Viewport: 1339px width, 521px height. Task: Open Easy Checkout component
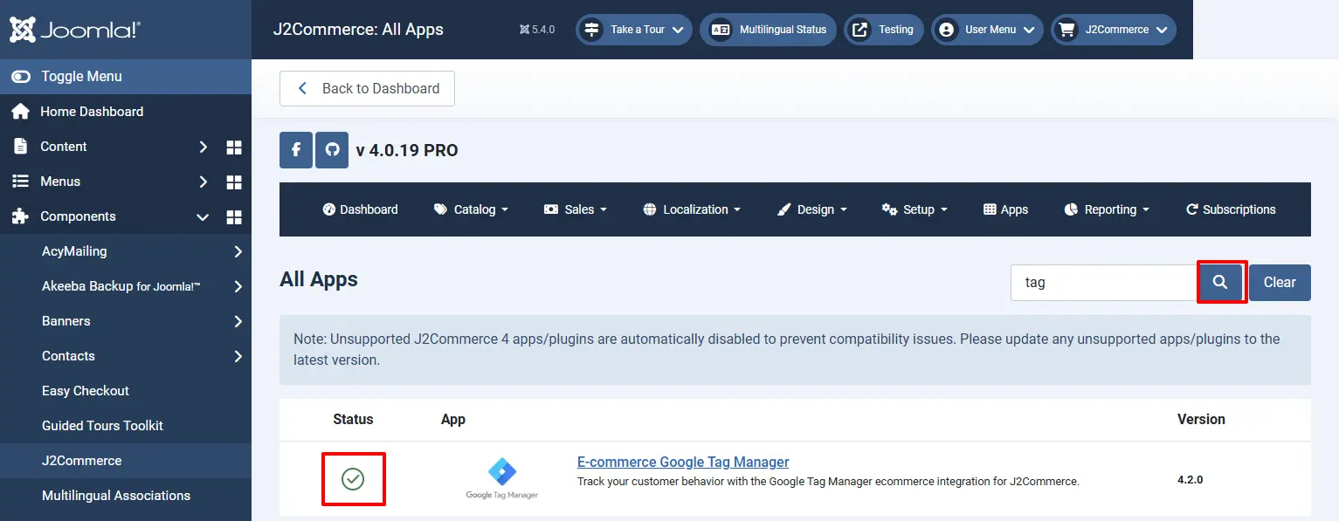coord(86,391)
